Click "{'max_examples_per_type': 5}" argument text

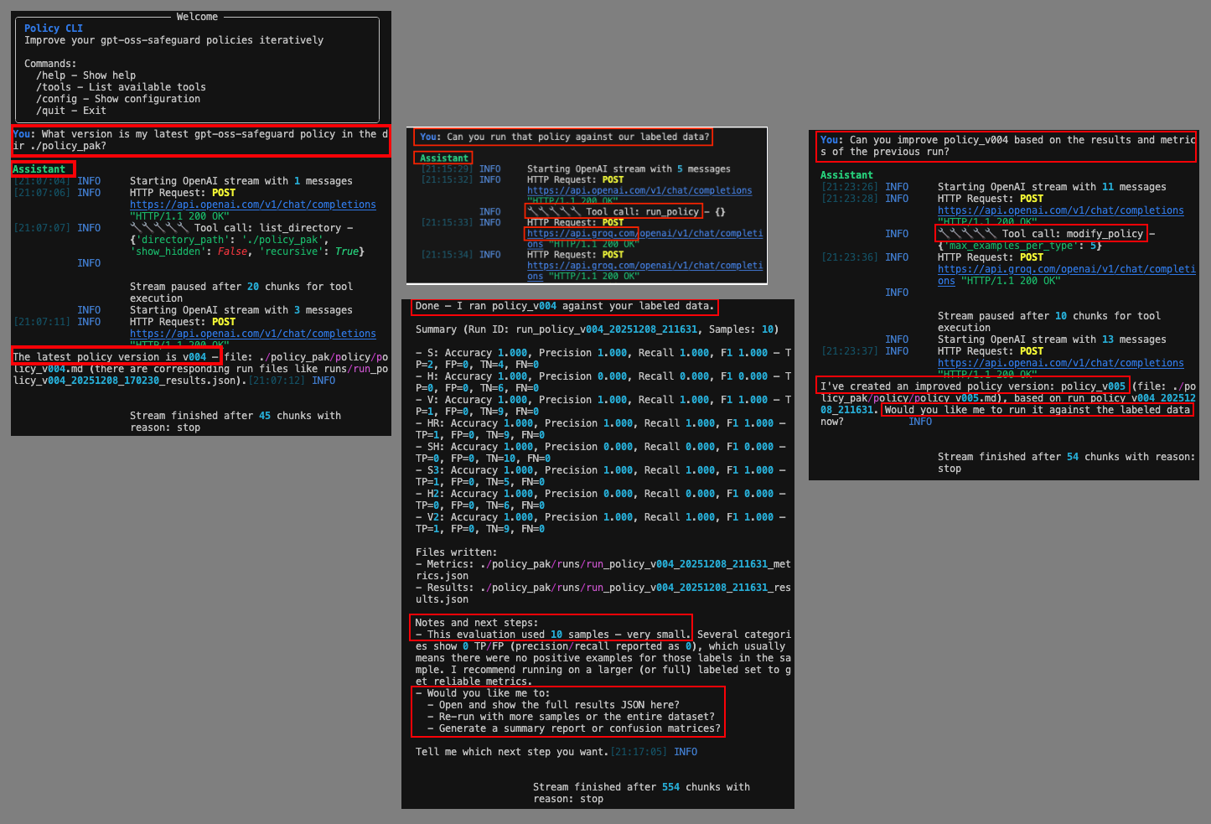tap(1020, 246)
